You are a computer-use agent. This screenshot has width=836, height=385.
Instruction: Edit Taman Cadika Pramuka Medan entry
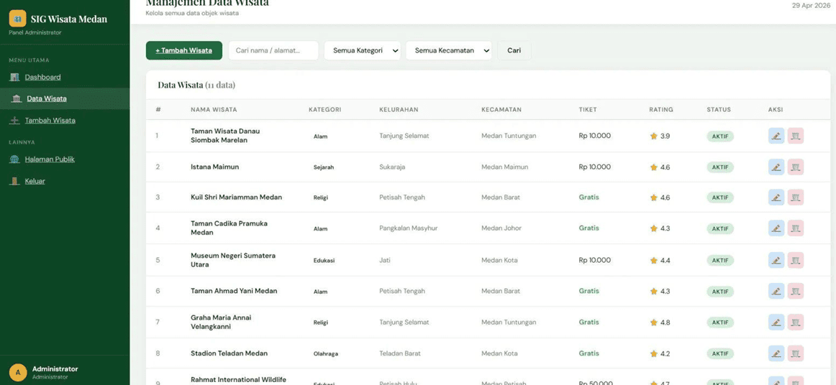[x=776, y=228]
